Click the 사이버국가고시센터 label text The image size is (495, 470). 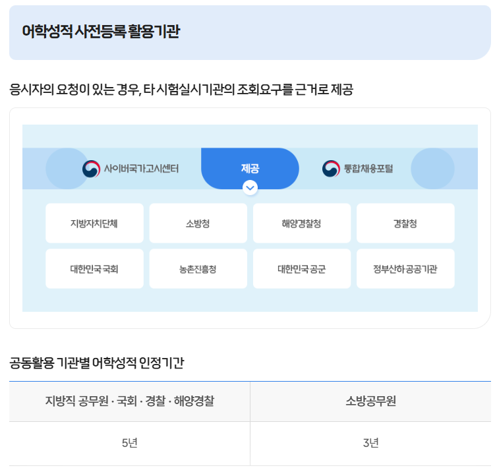coord(142,169)
